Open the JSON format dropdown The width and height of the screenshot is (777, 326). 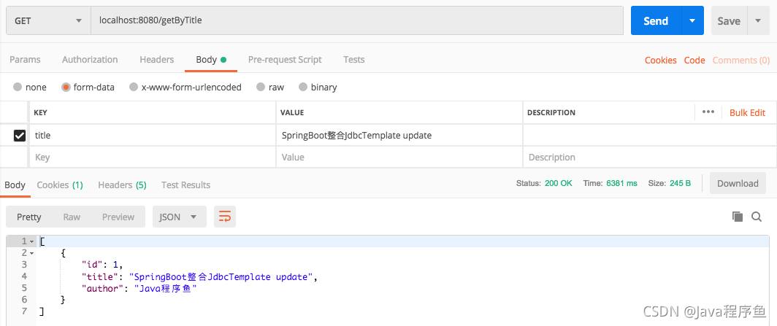coord(180,217)
